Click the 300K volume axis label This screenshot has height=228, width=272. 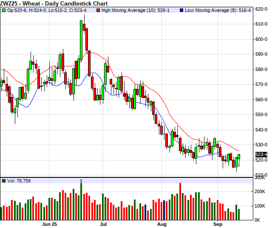click(x=261, y=178)
